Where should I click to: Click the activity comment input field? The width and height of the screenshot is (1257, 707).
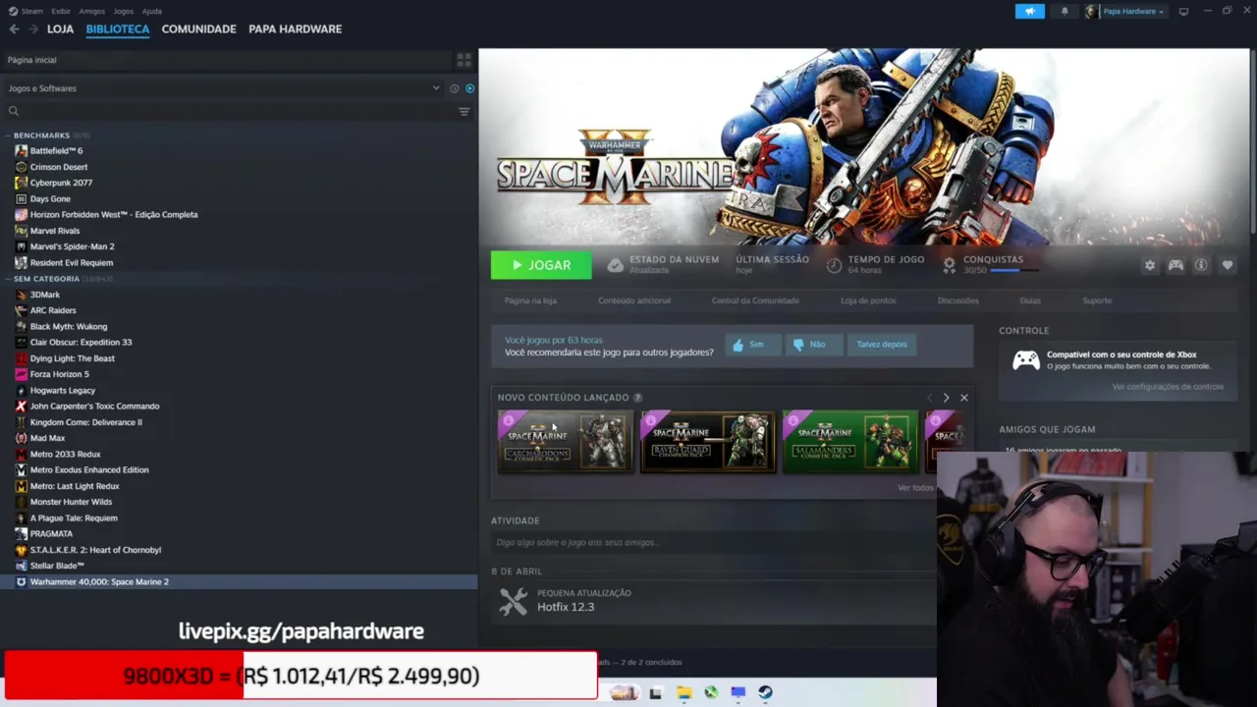(x=712, y=542)
